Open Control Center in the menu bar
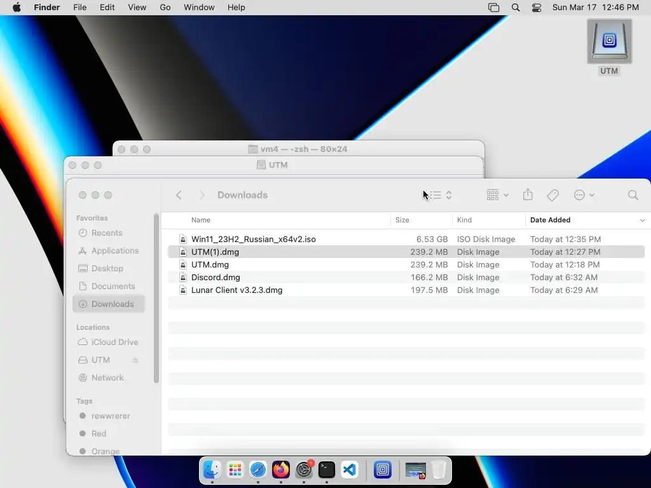The height and width of the screenshot is (488, 651). 537,8
